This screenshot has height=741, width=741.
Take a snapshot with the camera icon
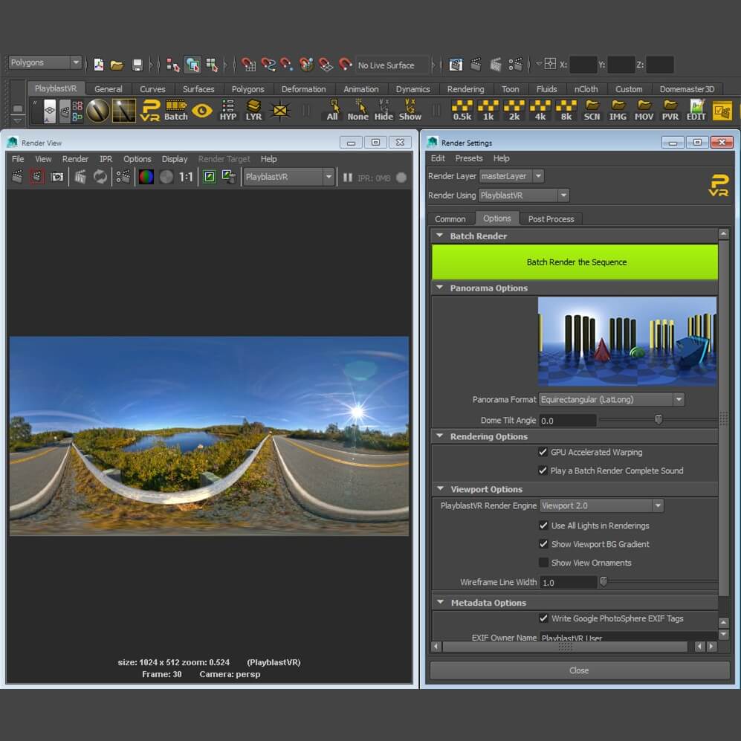(x=57, y=177)
